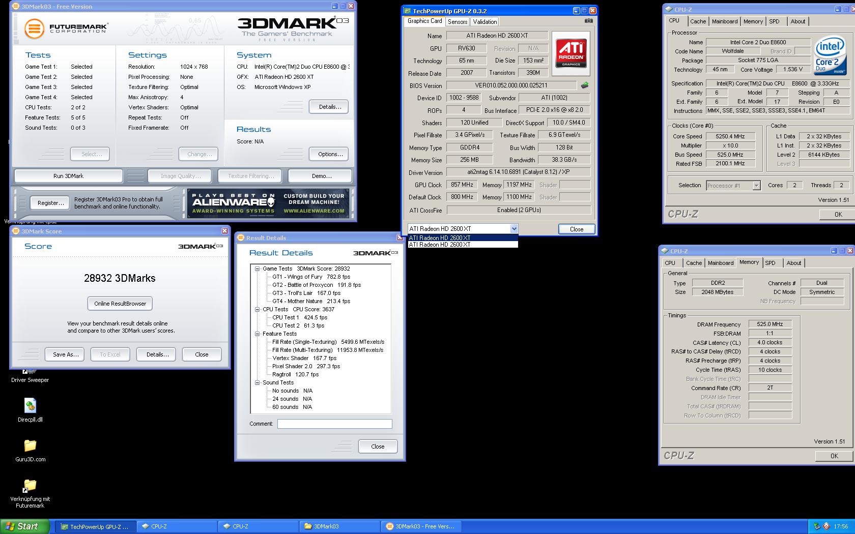Click the GPU-Z screenshot camera icon
Image resolution: width=855 pixels, height=534 pixels.
(588, 21)
